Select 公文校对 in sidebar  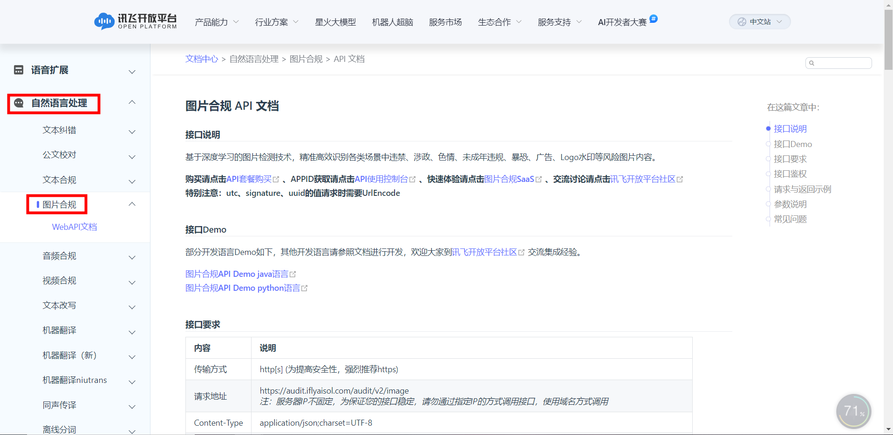(59, 155)
